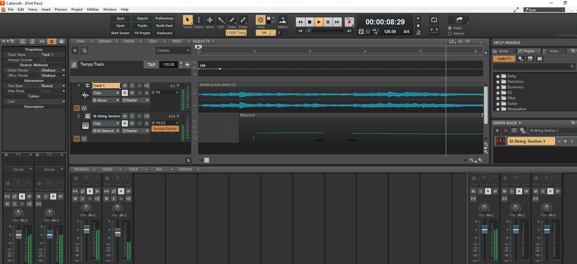Screen dimensions: 577x264
Task: Click the Sonitus Reverb effect
Action: pyautogui.click(x=165, y=129)
